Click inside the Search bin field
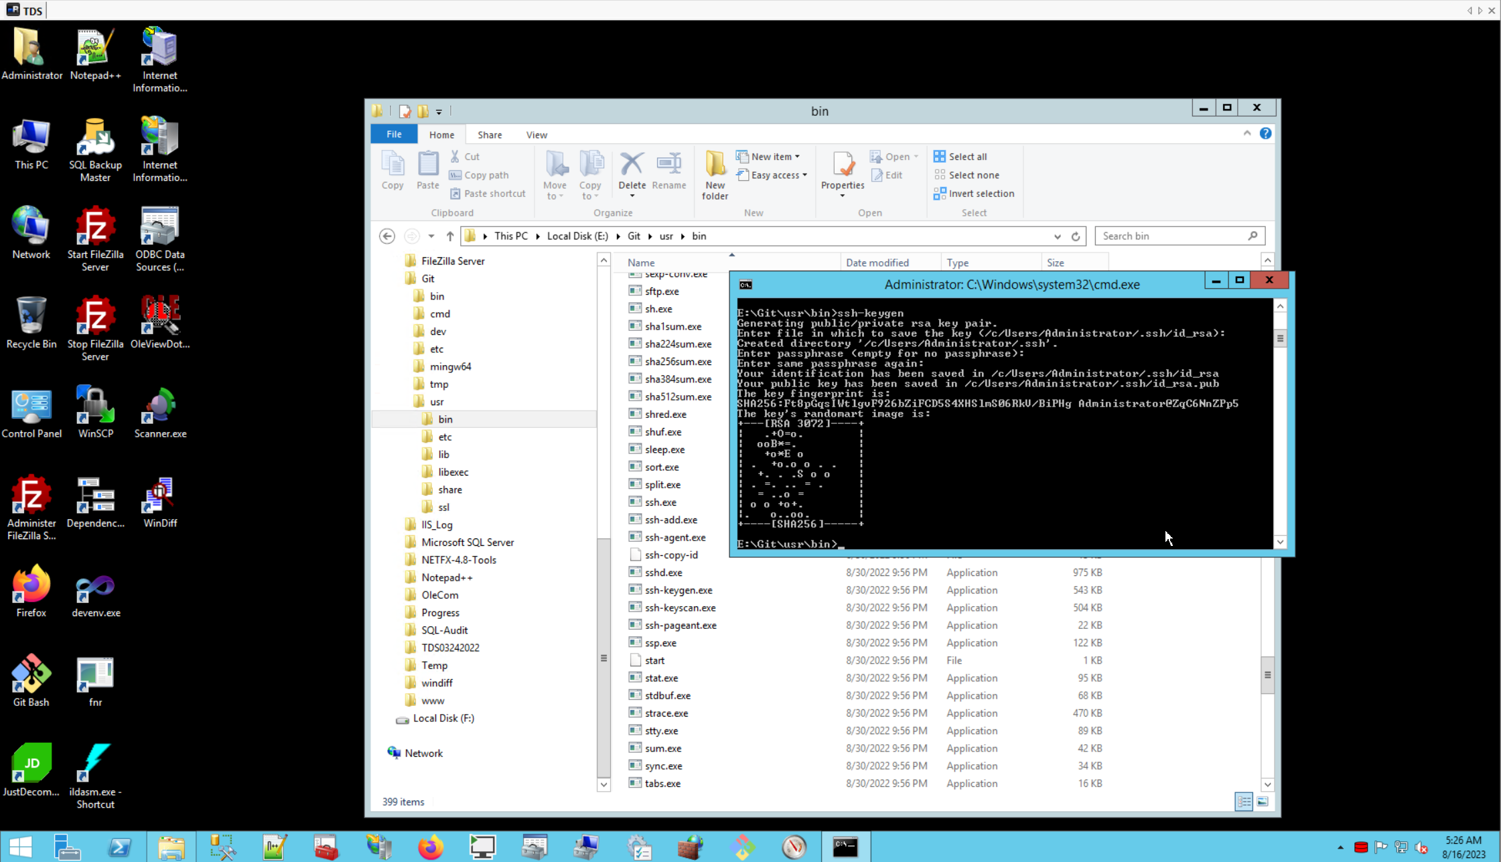Image resolution: width=1501 pixels, height=862 pixels. click(x=1172, y=236)
